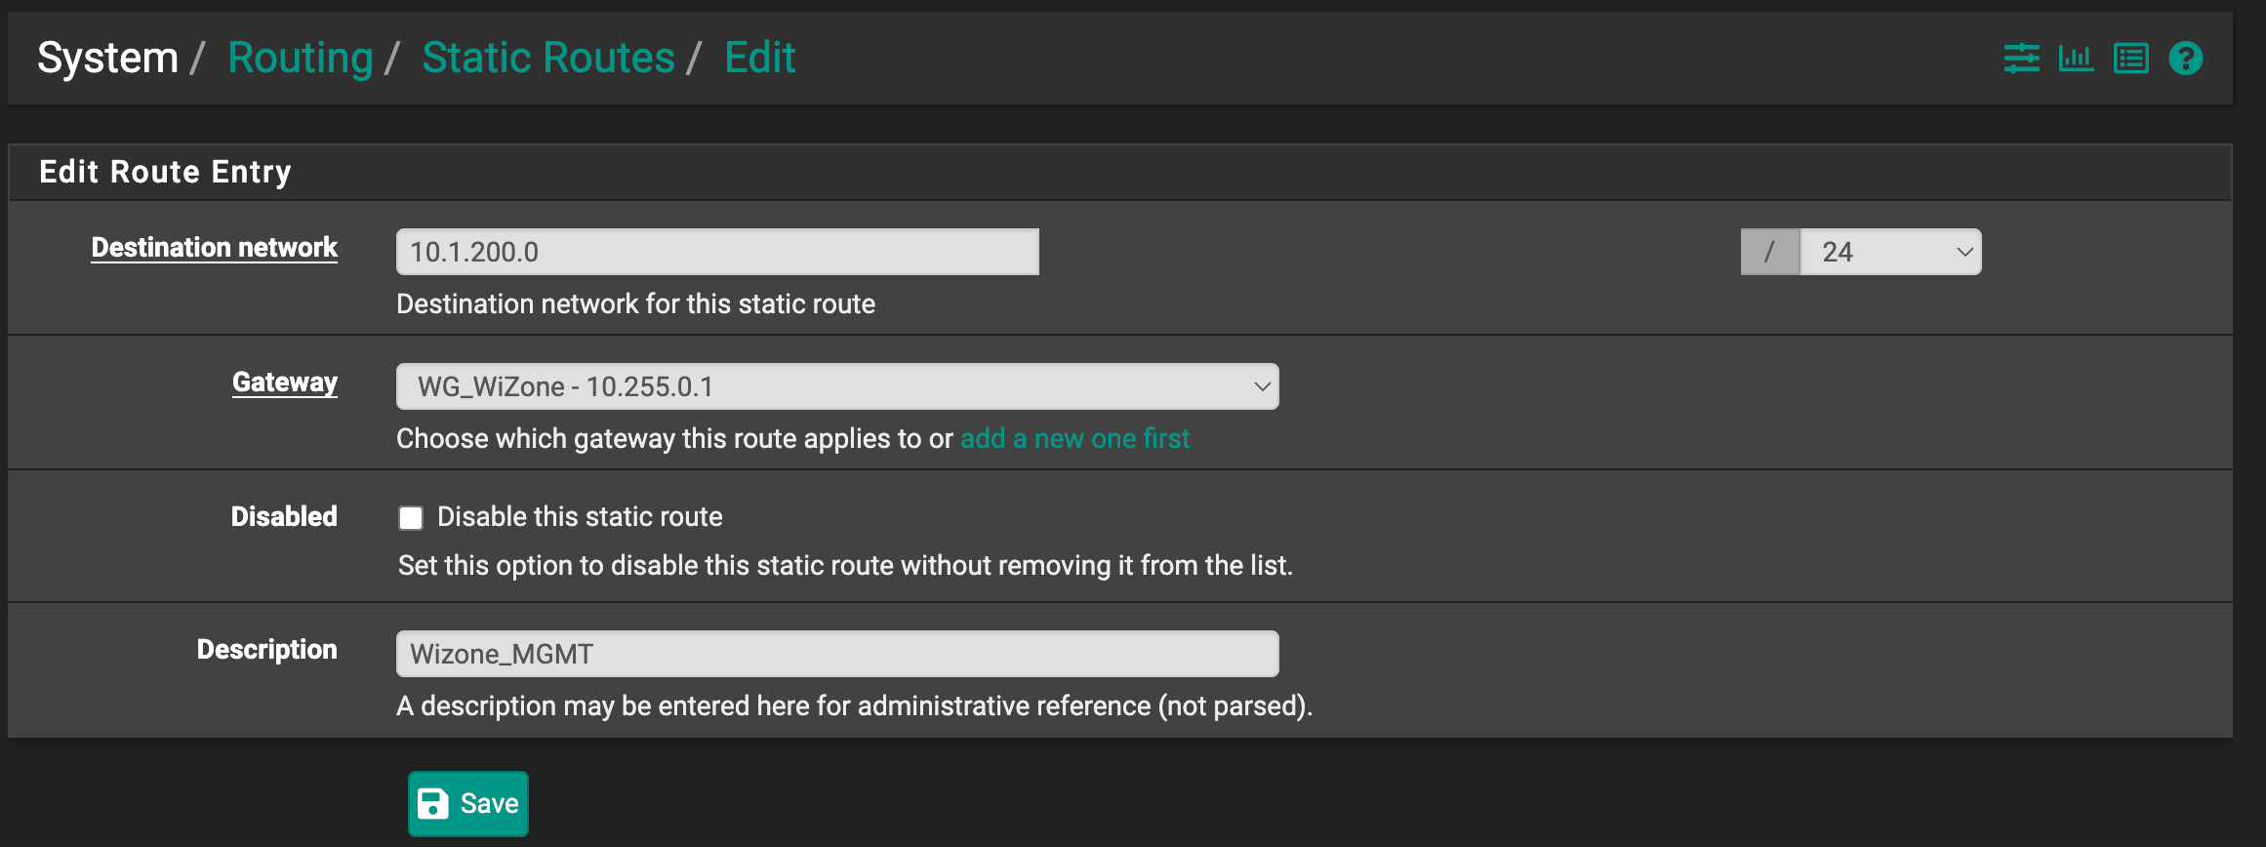Image resolution: width=2266 pixels, height=847 pixels.
Task: Toggle the Disable this static route checkbox
Action: 411,518
